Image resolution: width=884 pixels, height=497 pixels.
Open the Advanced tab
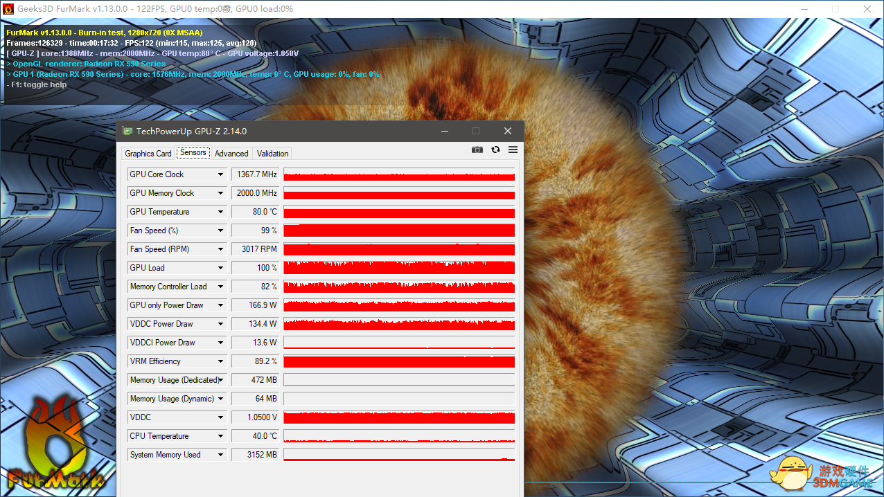click(x=231, y=154)
